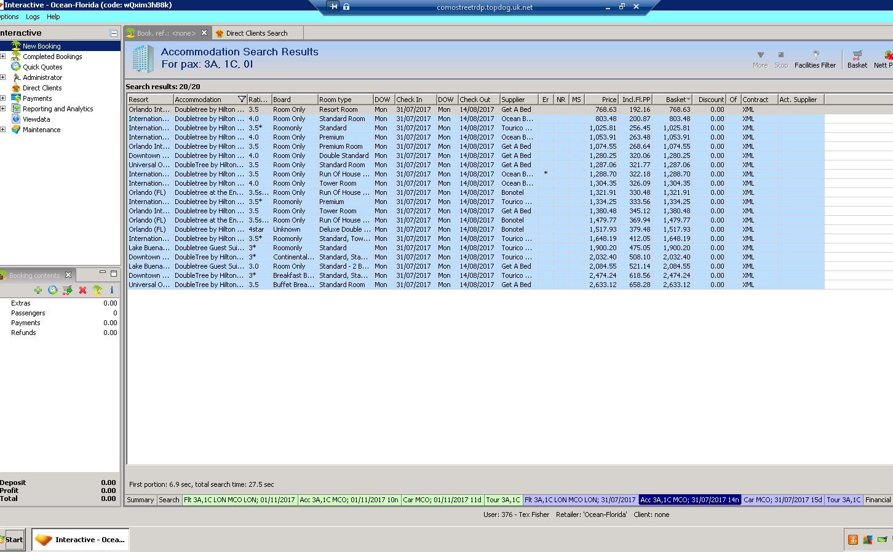Click the Refunds line in Booking contents

point(60,333)
